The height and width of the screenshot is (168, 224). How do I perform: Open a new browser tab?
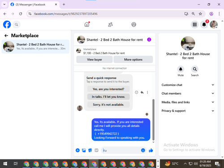64,4
